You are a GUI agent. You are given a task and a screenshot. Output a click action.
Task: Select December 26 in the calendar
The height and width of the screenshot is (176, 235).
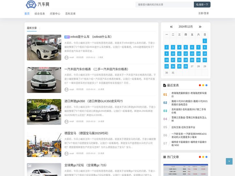tap(185, 66)
